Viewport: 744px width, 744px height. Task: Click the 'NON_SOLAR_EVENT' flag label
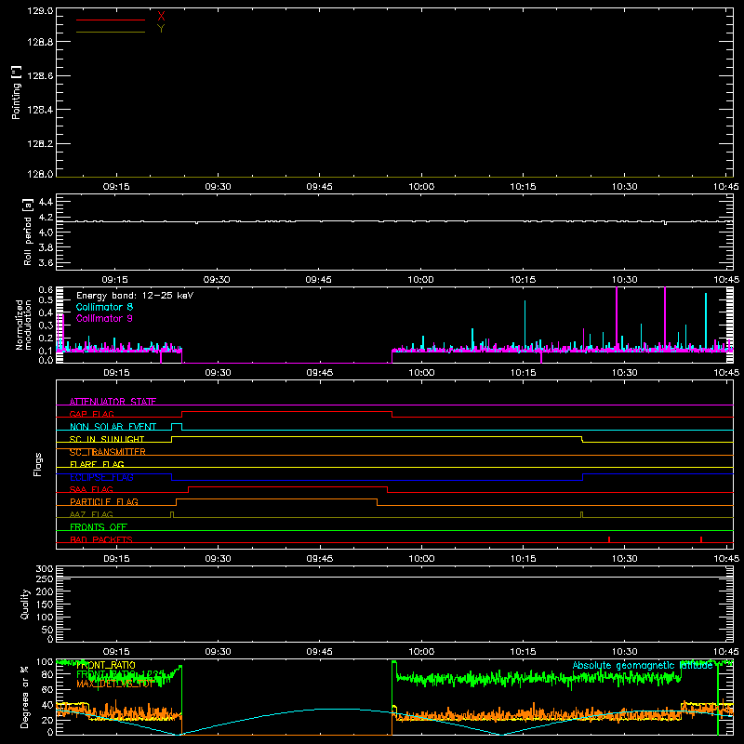click(x=113, y=427)
